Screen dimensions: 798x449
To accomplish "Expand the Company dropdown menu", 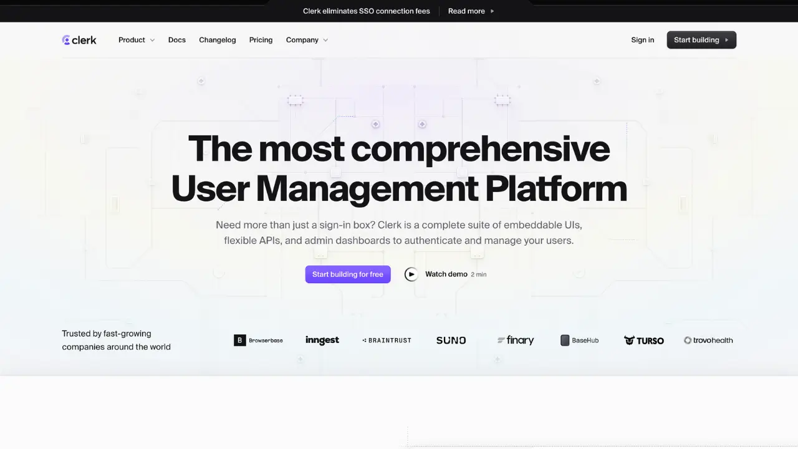I will tap(307, 40).
